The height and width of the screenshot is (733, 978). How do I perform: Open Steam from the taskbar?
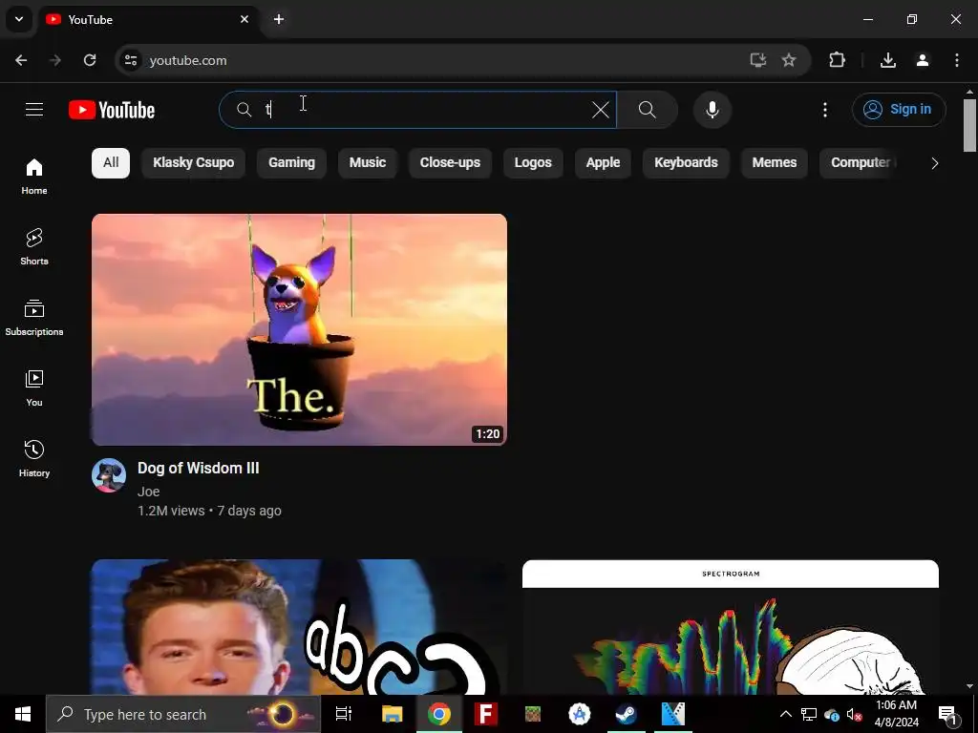627,714
